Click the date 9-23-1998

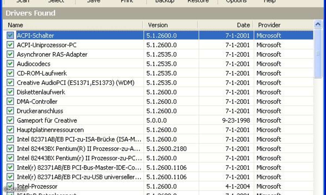pyautogui.click(x=236, y=121)
